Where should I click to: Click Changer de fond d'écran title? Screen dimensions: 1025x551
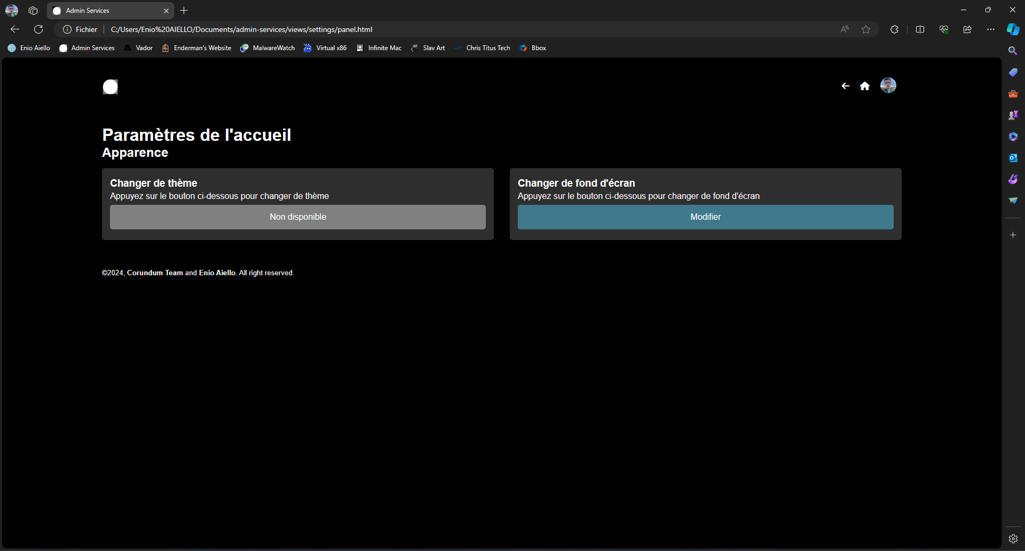coord(577,183)
